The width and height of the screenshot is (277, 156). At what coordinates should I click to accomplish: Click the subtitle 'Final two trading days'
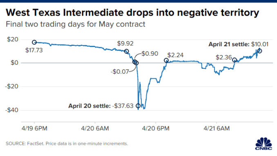tap(76, 24)
